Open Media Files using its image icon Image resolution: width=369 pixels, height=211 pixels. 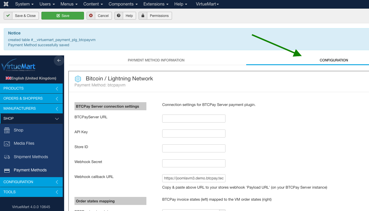point(7,143)
